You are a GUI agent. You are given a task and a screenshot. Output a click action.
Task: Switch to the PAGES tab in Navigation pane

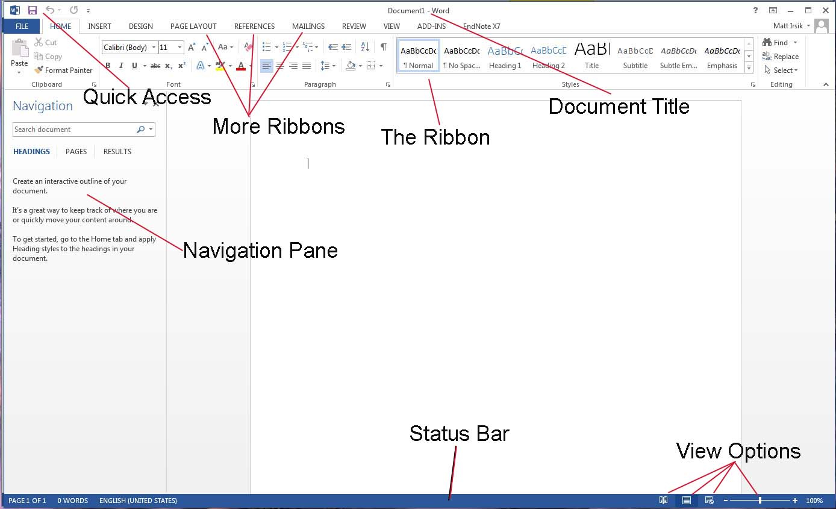[x=76, y=151]
